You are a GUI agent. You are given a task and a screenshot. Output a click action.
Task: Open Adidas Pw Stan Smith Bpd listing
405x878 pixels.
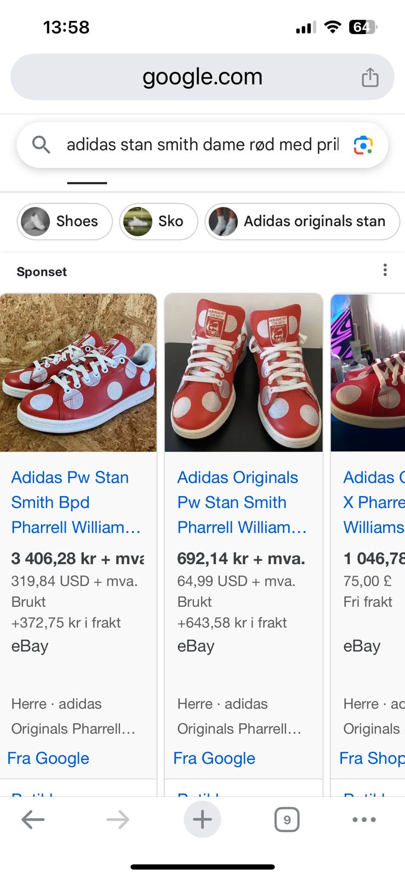tap(76, 502)
